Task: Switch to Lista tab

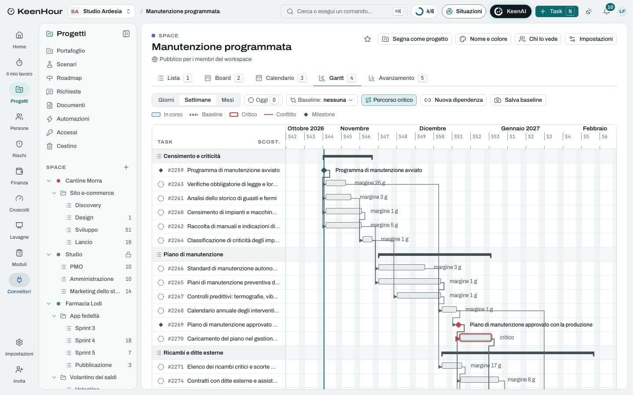Action: click(x=175, y=78)
